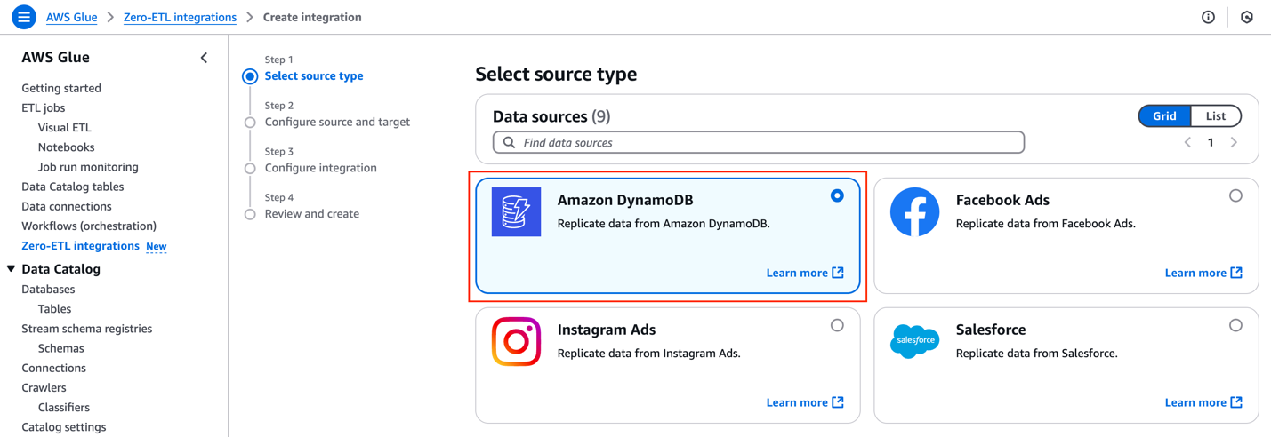Click the Facebook Ads logo icon

tap(915, 212)
